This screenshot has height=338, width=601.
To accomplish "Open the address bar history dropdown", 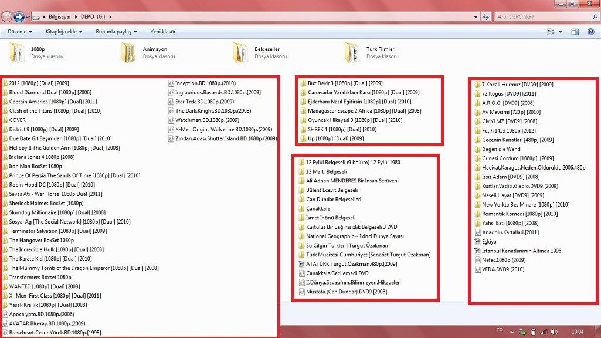I will (476, 17).
